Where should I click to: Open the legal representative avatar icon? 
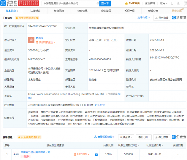coord(31,40)
